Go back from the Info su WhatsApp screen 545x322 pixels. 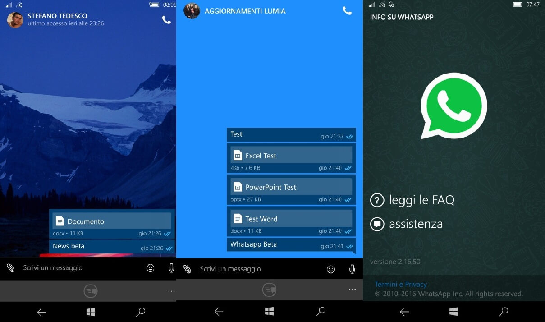tap(404, 312)
